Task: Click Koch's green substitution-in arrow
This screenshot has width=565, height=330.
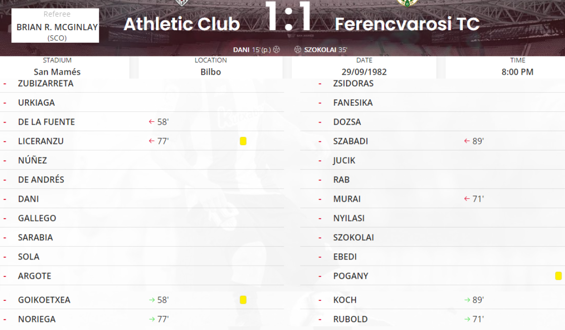Action: coord(467,300)
